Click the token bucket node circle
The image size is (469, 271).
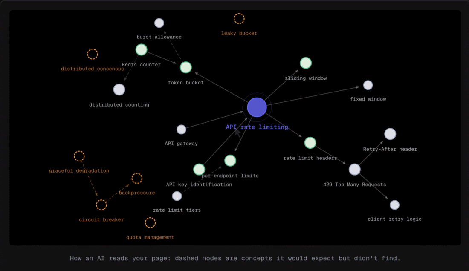(x=186, y=67)
